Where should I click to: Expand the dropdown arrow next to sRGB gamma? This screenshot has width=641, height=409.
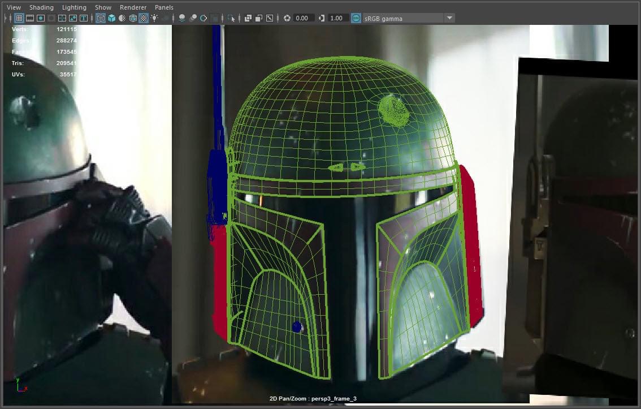click(x=449, y=18)
